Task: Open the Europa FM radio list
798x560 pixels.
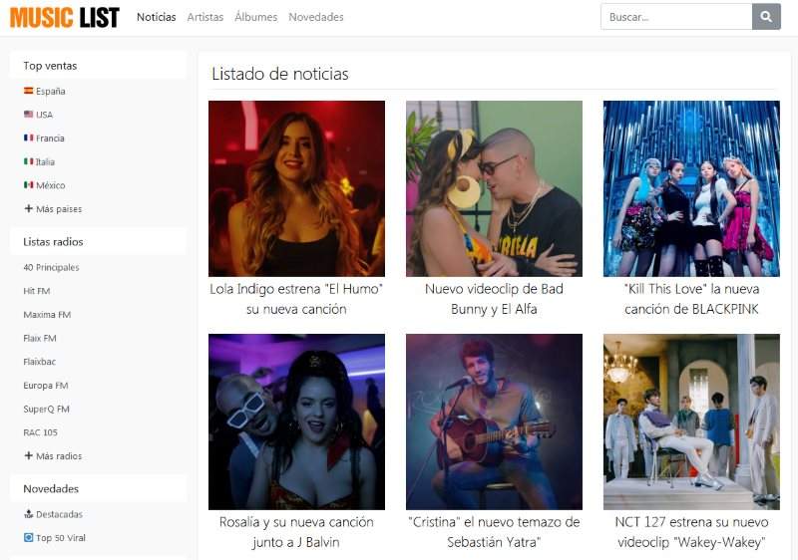Action: (x=46, y=386)
